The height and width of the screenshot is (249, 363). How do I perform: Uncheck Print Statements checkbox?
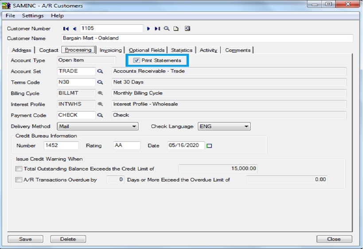tap(137, 60)
